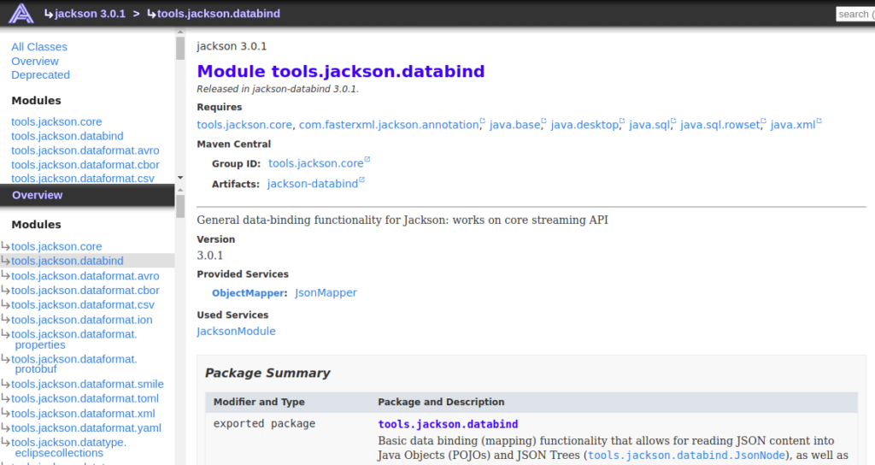Select tools.jackson.dataformat.csv in upper Modules list
This screenshot has width=875, height=465.
pos(83,179)
